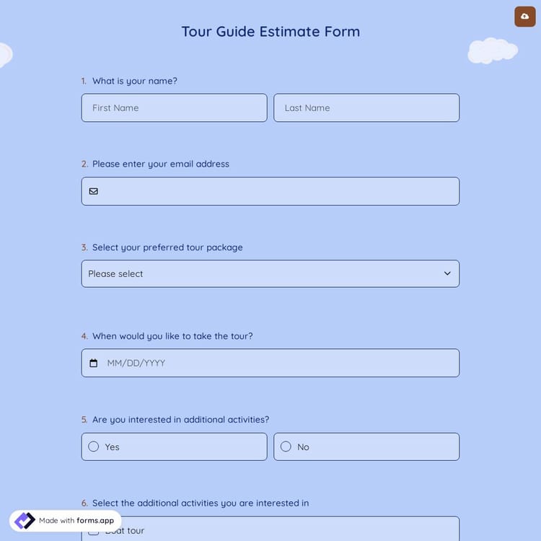Screen dimensions: 541x541
Task: Click the white cloud decoration at top right
Action: tap(493, 50)
